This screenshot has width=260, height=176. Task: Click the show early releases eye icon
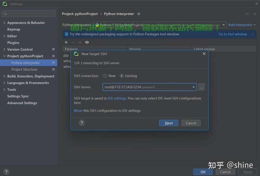point(87,42)
